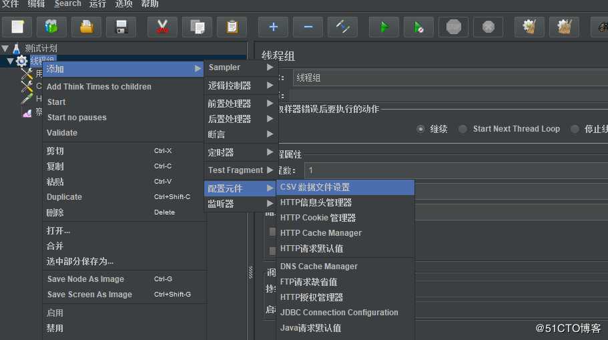Viewport: 608px width, 340px height.
Task: Click the thread group name input field
Action: pyautogui.click(x=450, y=78)
